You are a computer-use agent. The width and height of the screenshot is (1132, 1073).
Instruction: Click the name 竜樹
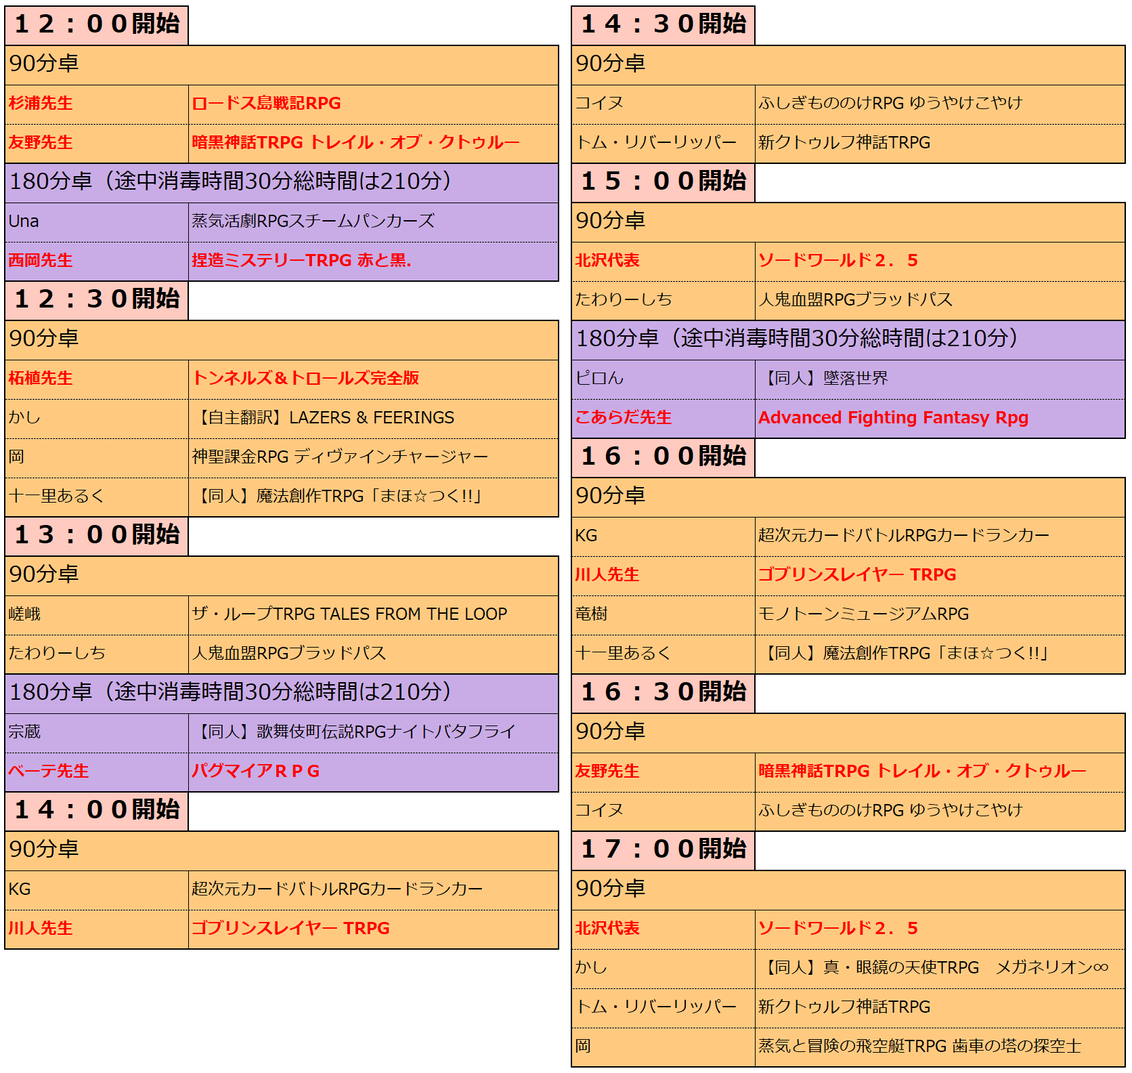pos(591,614)
